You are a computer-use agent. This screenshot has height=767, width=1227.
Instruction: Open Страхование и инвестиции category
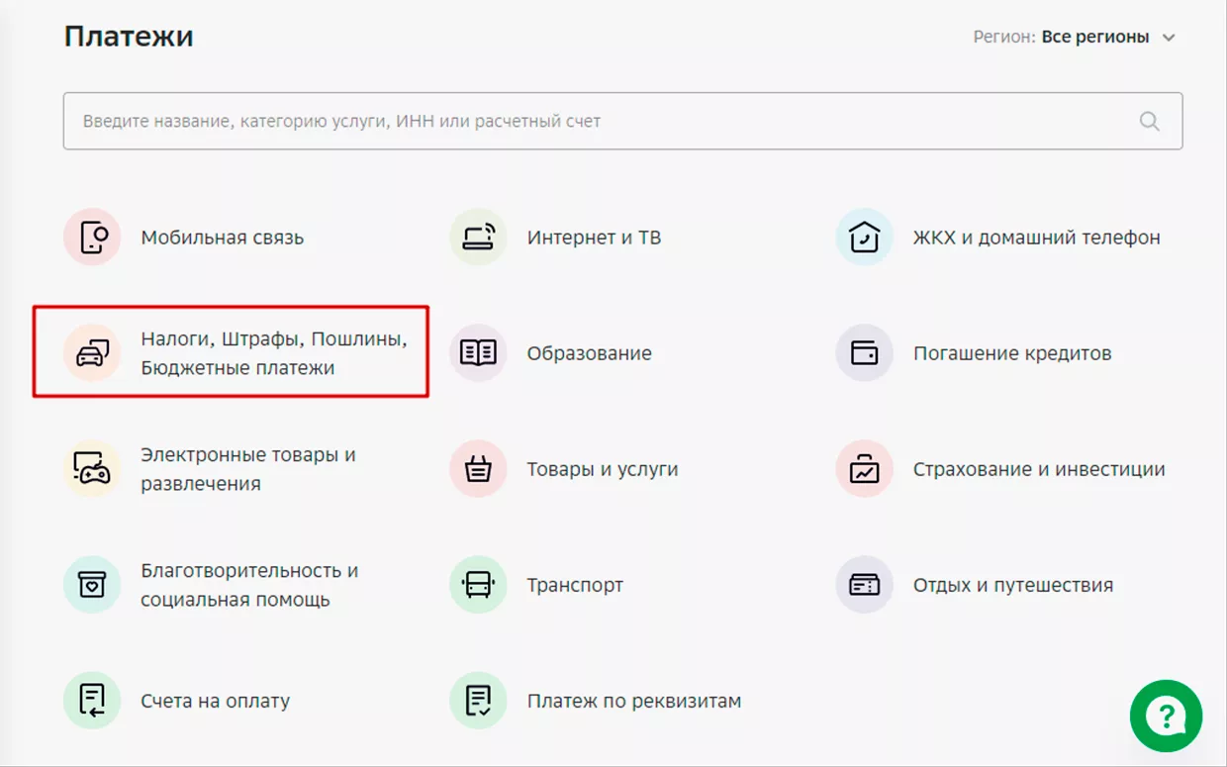click(x=1038, y=469)
